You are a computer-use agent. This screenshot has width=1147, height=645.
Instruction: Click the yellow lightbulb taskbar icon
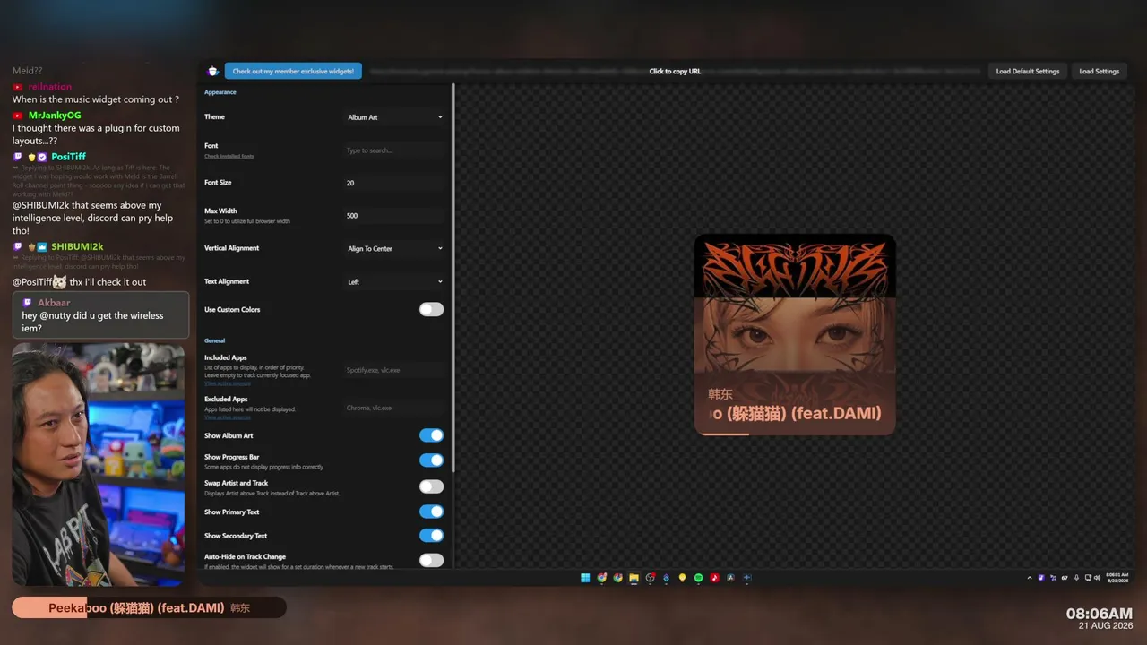682,578
